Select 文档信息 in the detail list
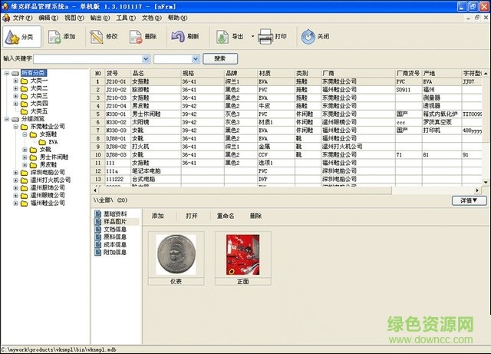 115,229
